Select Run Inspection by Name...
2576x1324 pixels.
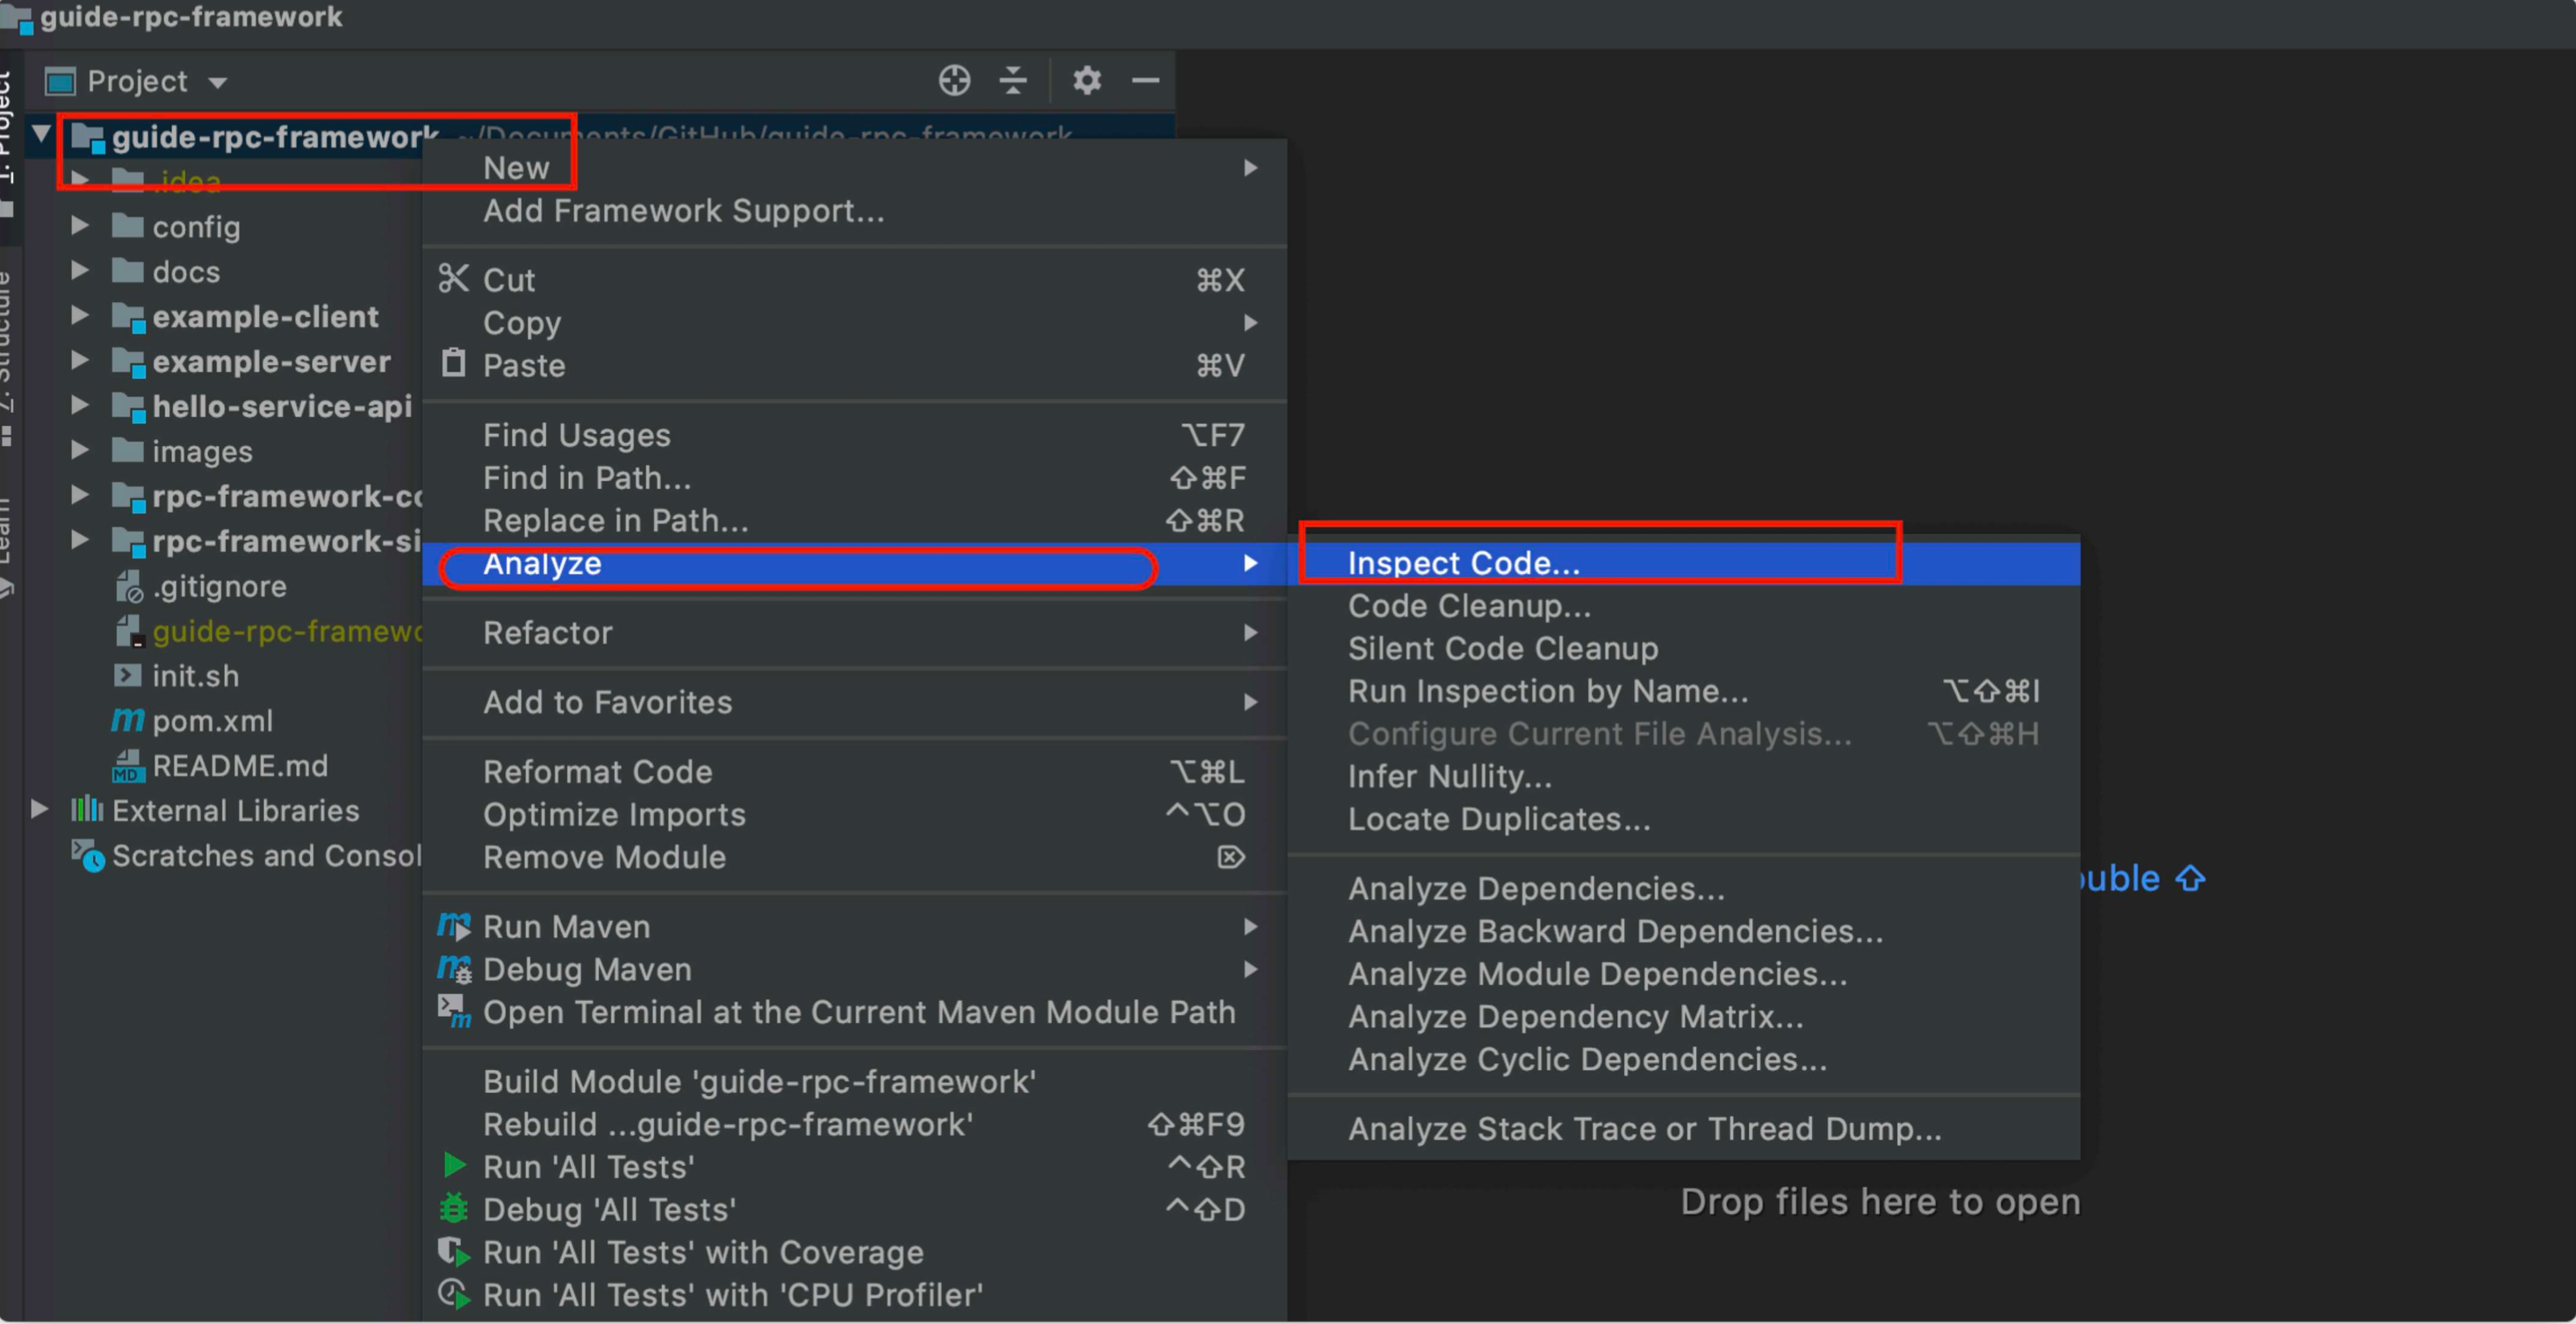[x=1684, y=691]
